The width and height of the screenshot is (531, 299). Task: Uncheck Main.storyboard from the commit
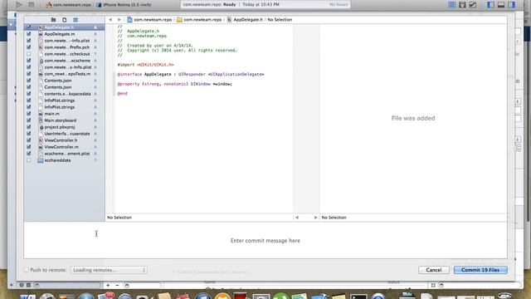coord(29,120)
